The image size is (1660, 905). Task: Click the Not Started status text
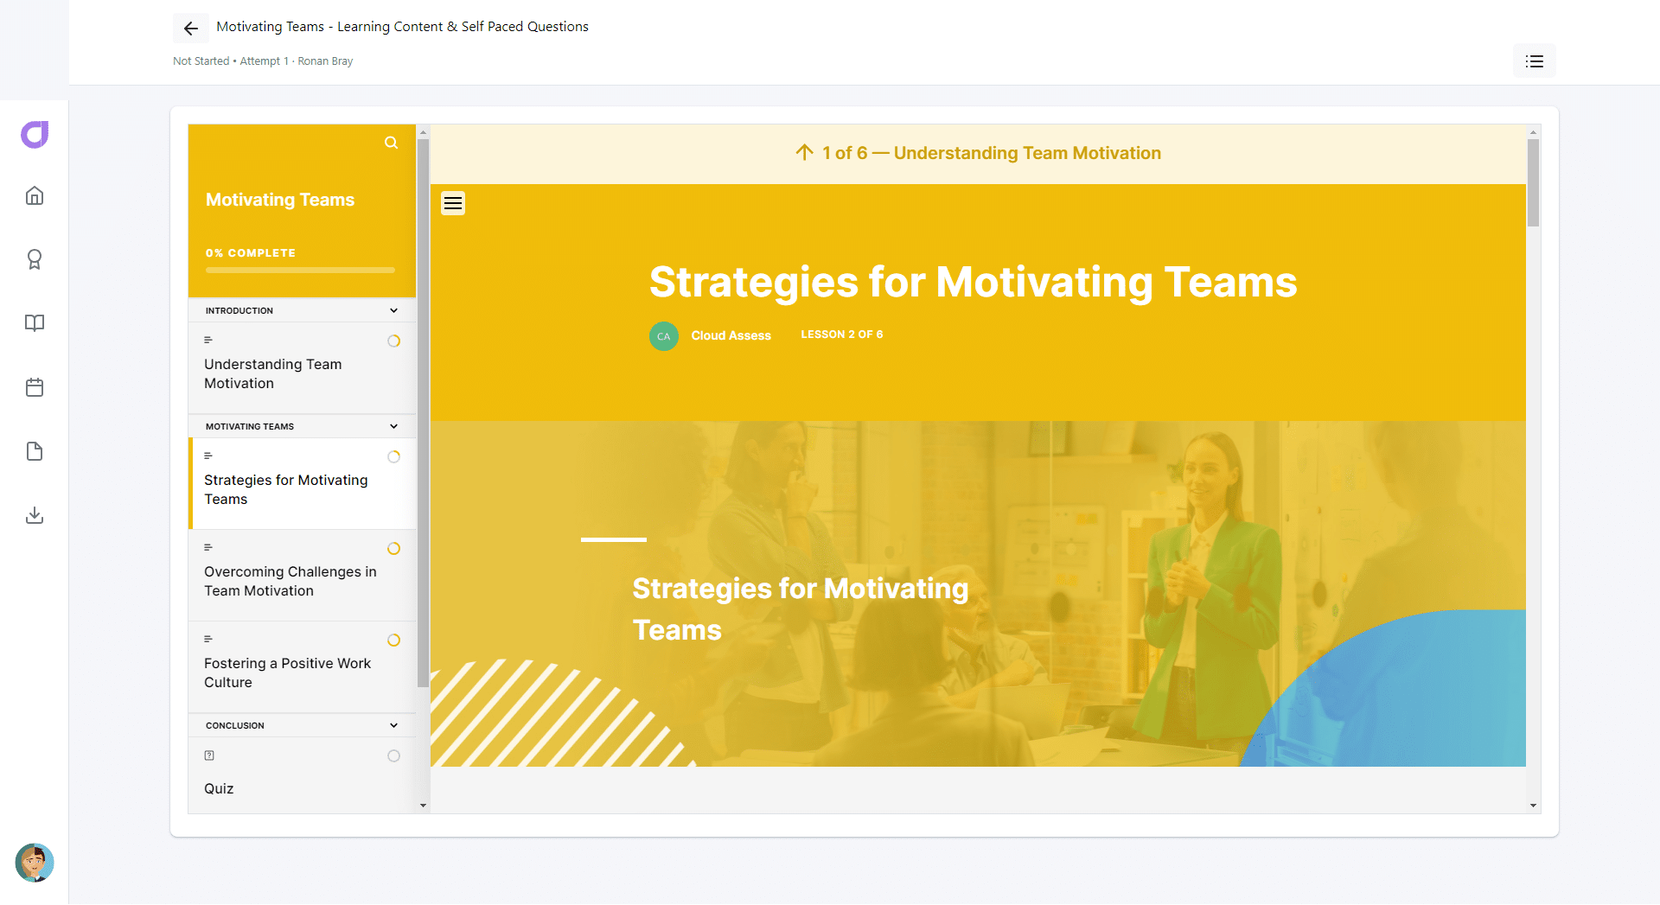201,61
